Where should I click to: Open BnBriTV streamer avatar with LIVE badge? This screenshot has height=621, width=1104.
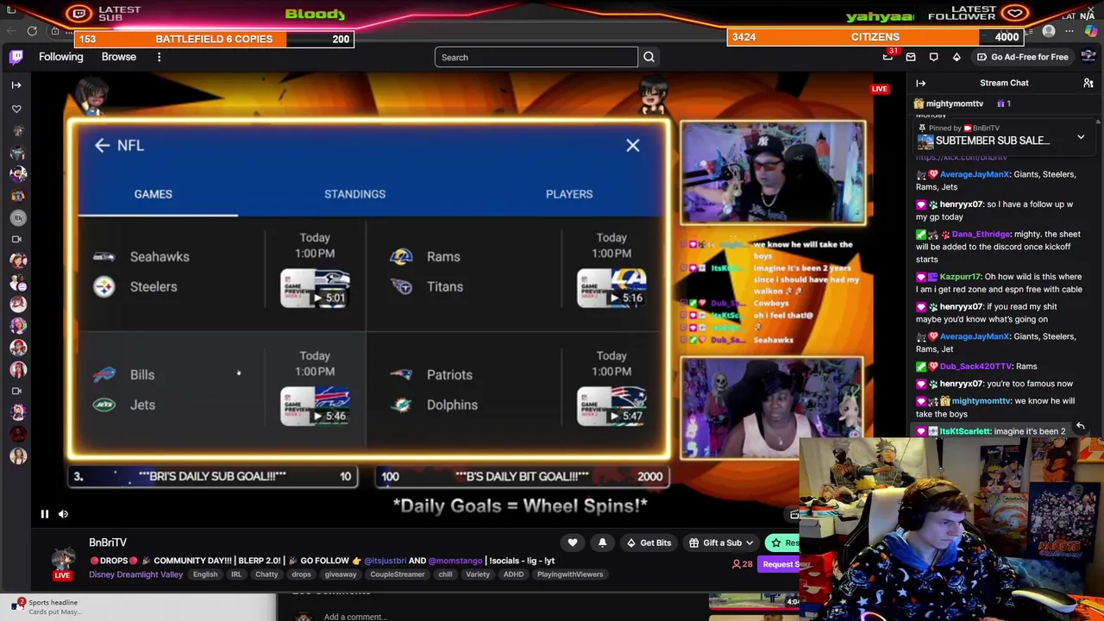(x=62, y=563)
